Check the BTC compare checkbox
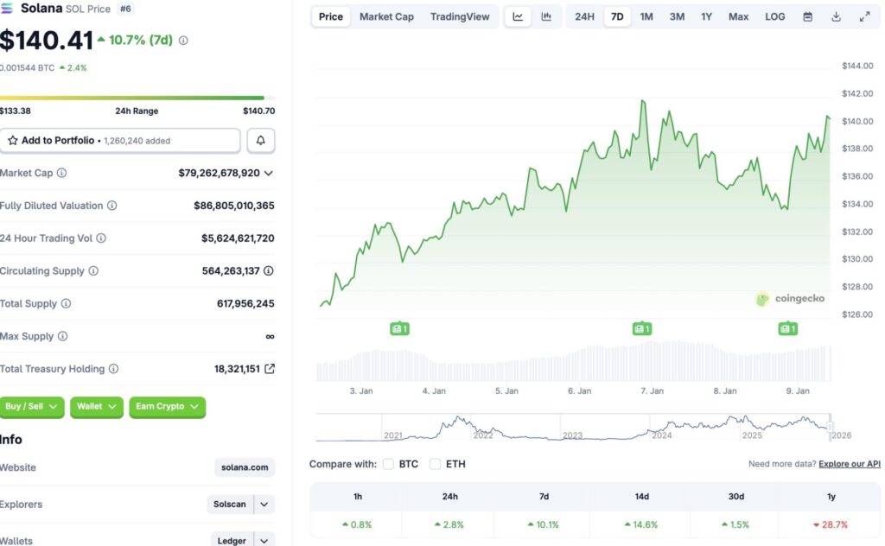Image resolution: width=885 pixels, height=546 pixels. (388, 464)
